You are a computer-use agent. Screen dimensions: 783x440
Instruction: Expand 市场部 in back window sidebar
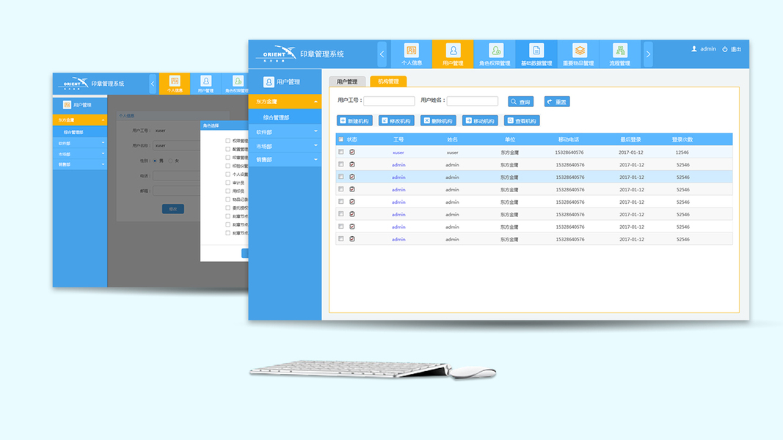point(103,154)
